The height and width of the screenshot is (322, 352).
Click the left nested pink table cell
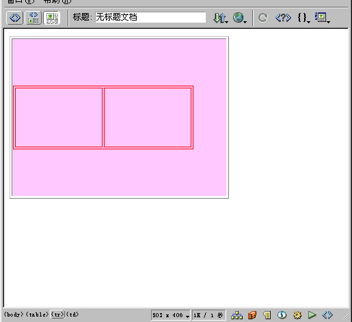tap(59, 117)
